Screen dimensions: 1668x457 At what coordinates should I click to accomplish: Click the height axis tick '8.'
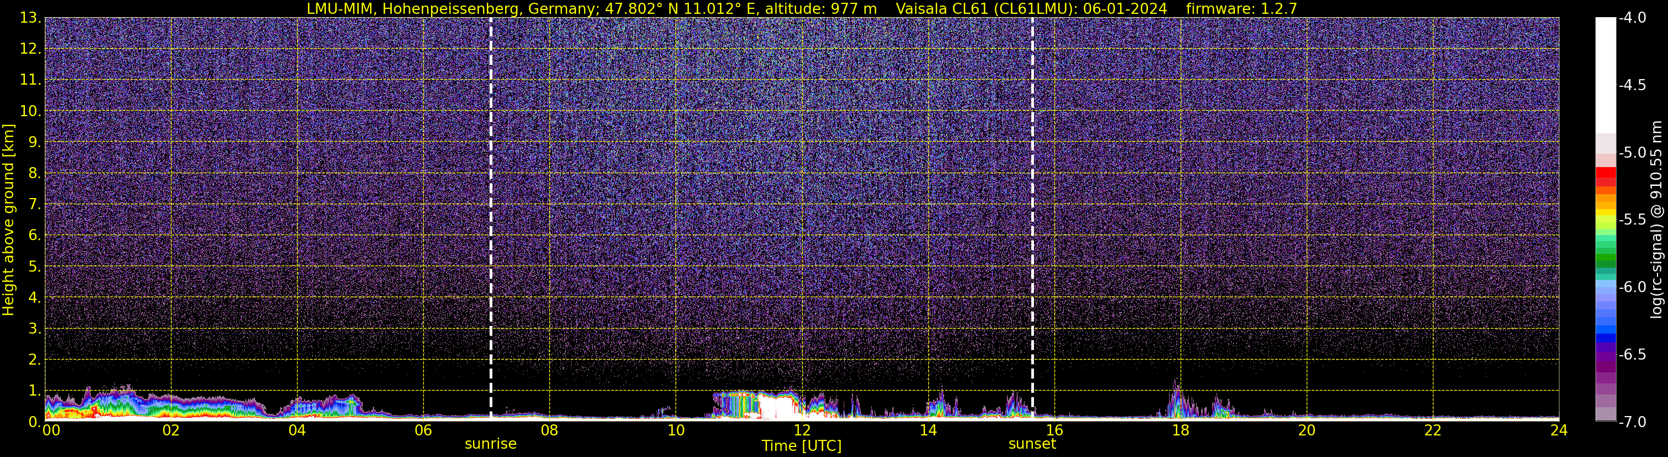coord(35,174)
